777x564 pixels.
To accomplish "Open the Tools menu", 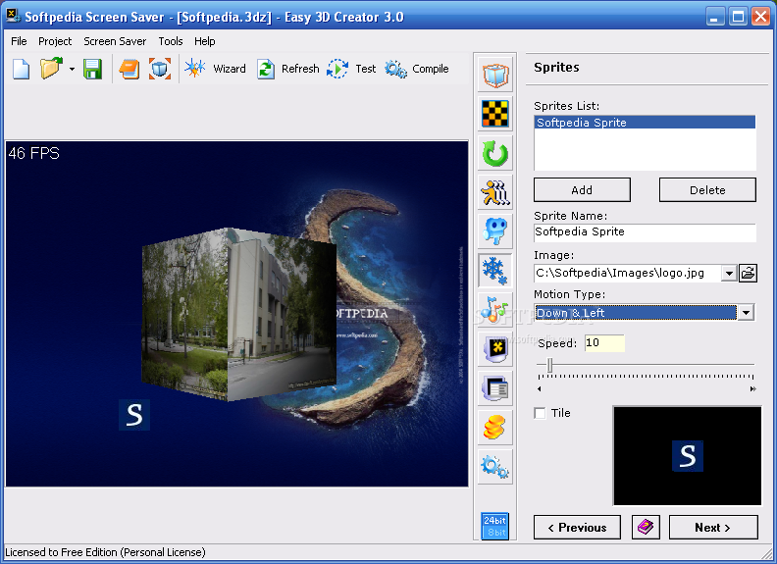I will tap(171, 41).
